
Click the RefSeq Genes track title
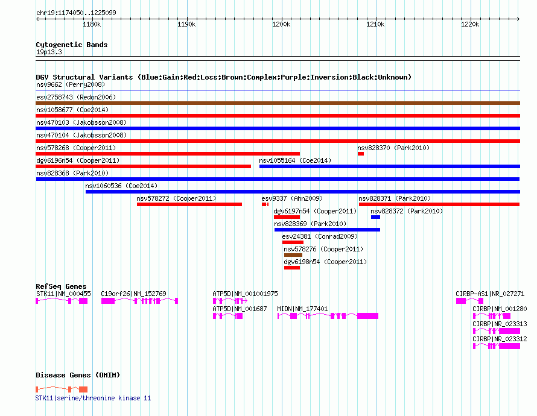click(x=61, y=286)
